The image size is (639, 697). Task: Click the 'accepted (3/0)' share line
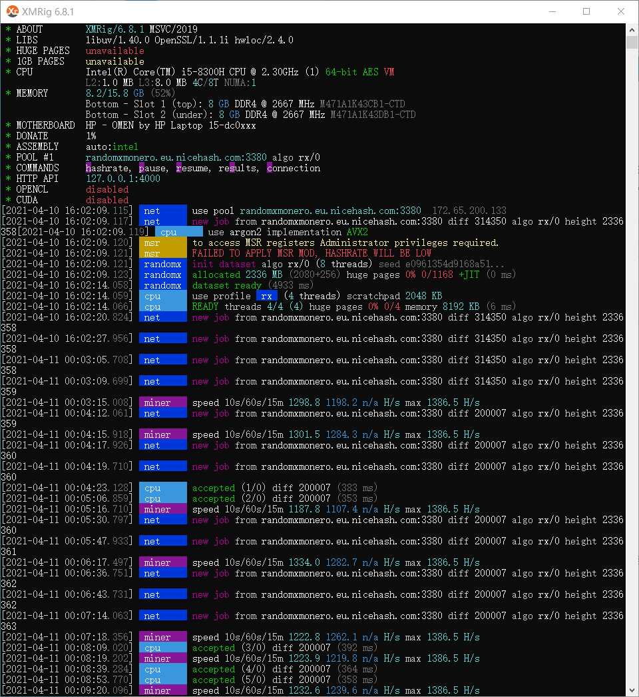[x=284, y=648]
